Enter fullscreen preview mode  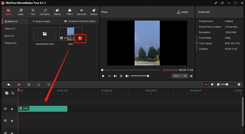[x=191, y=76]
